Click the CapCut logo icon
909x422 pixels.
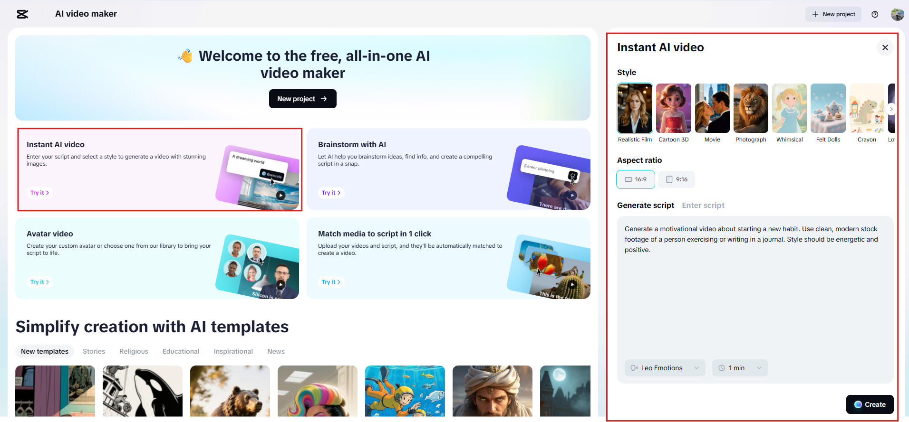22,14
